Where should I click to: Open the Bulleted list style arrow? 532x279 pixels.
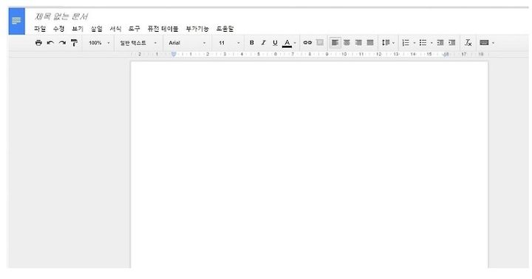tap(432, 43)
